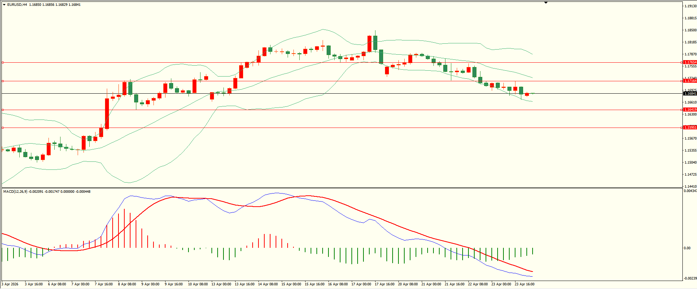Screen dimensions: 697x289
Task: Click the red 1.17164 price tag
Action: (x=690, y=81)
